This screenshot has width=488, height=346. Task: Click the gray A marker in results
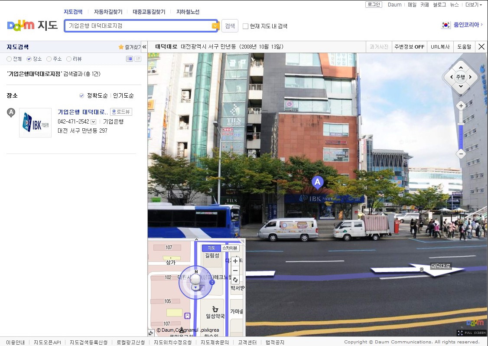click(11, 112)
